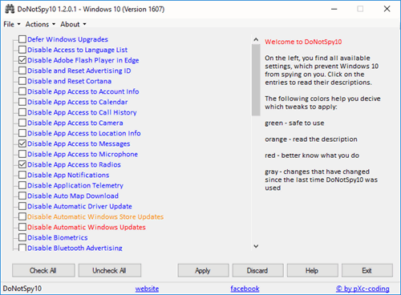Untick Disable App Access to Radios
401x295 pixels.
22,164
